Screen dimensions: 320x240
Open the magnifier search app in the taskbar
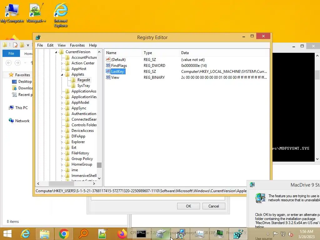click(x=83, y=234)
